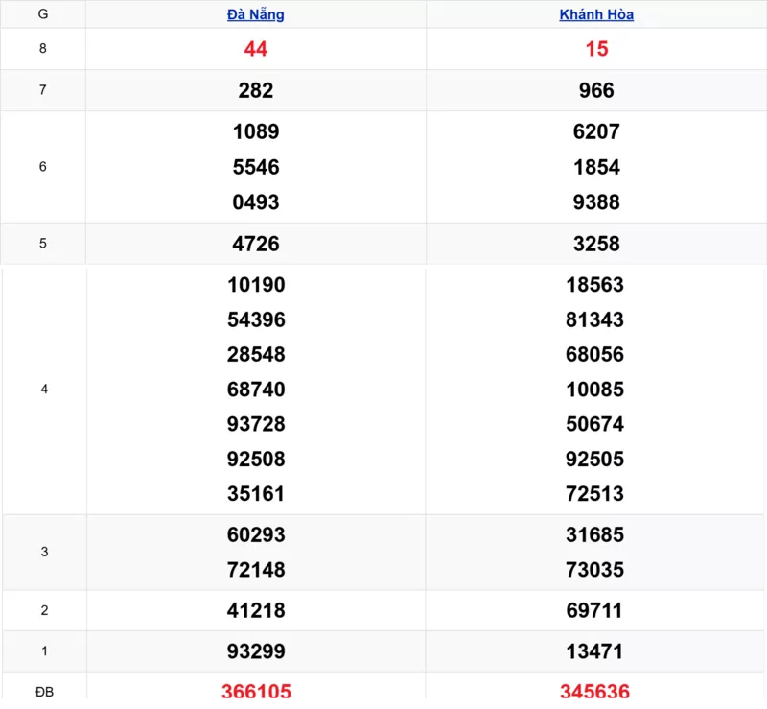767x709 pixels.
Task: Click the G column header cell
Action: click(x=43, y=14)
